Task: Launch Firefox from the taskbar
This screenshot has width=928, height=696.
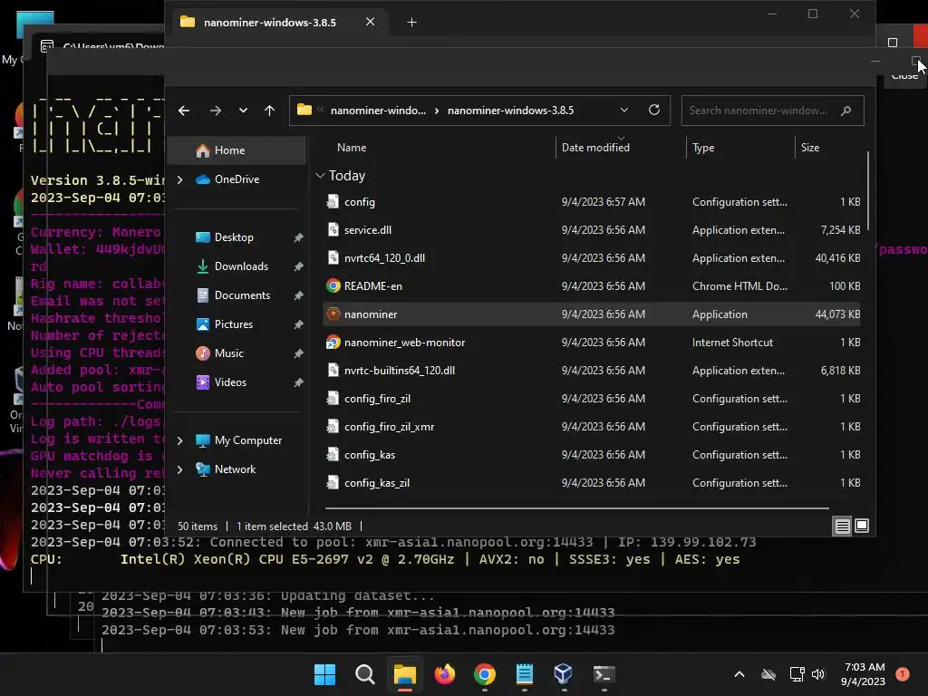Action: coord(444,674)
